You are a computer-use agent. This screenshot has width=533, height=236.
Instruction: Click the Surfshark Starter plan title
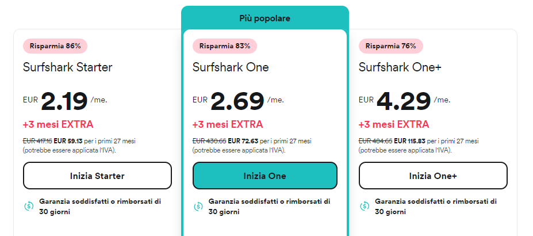[67, 67]
